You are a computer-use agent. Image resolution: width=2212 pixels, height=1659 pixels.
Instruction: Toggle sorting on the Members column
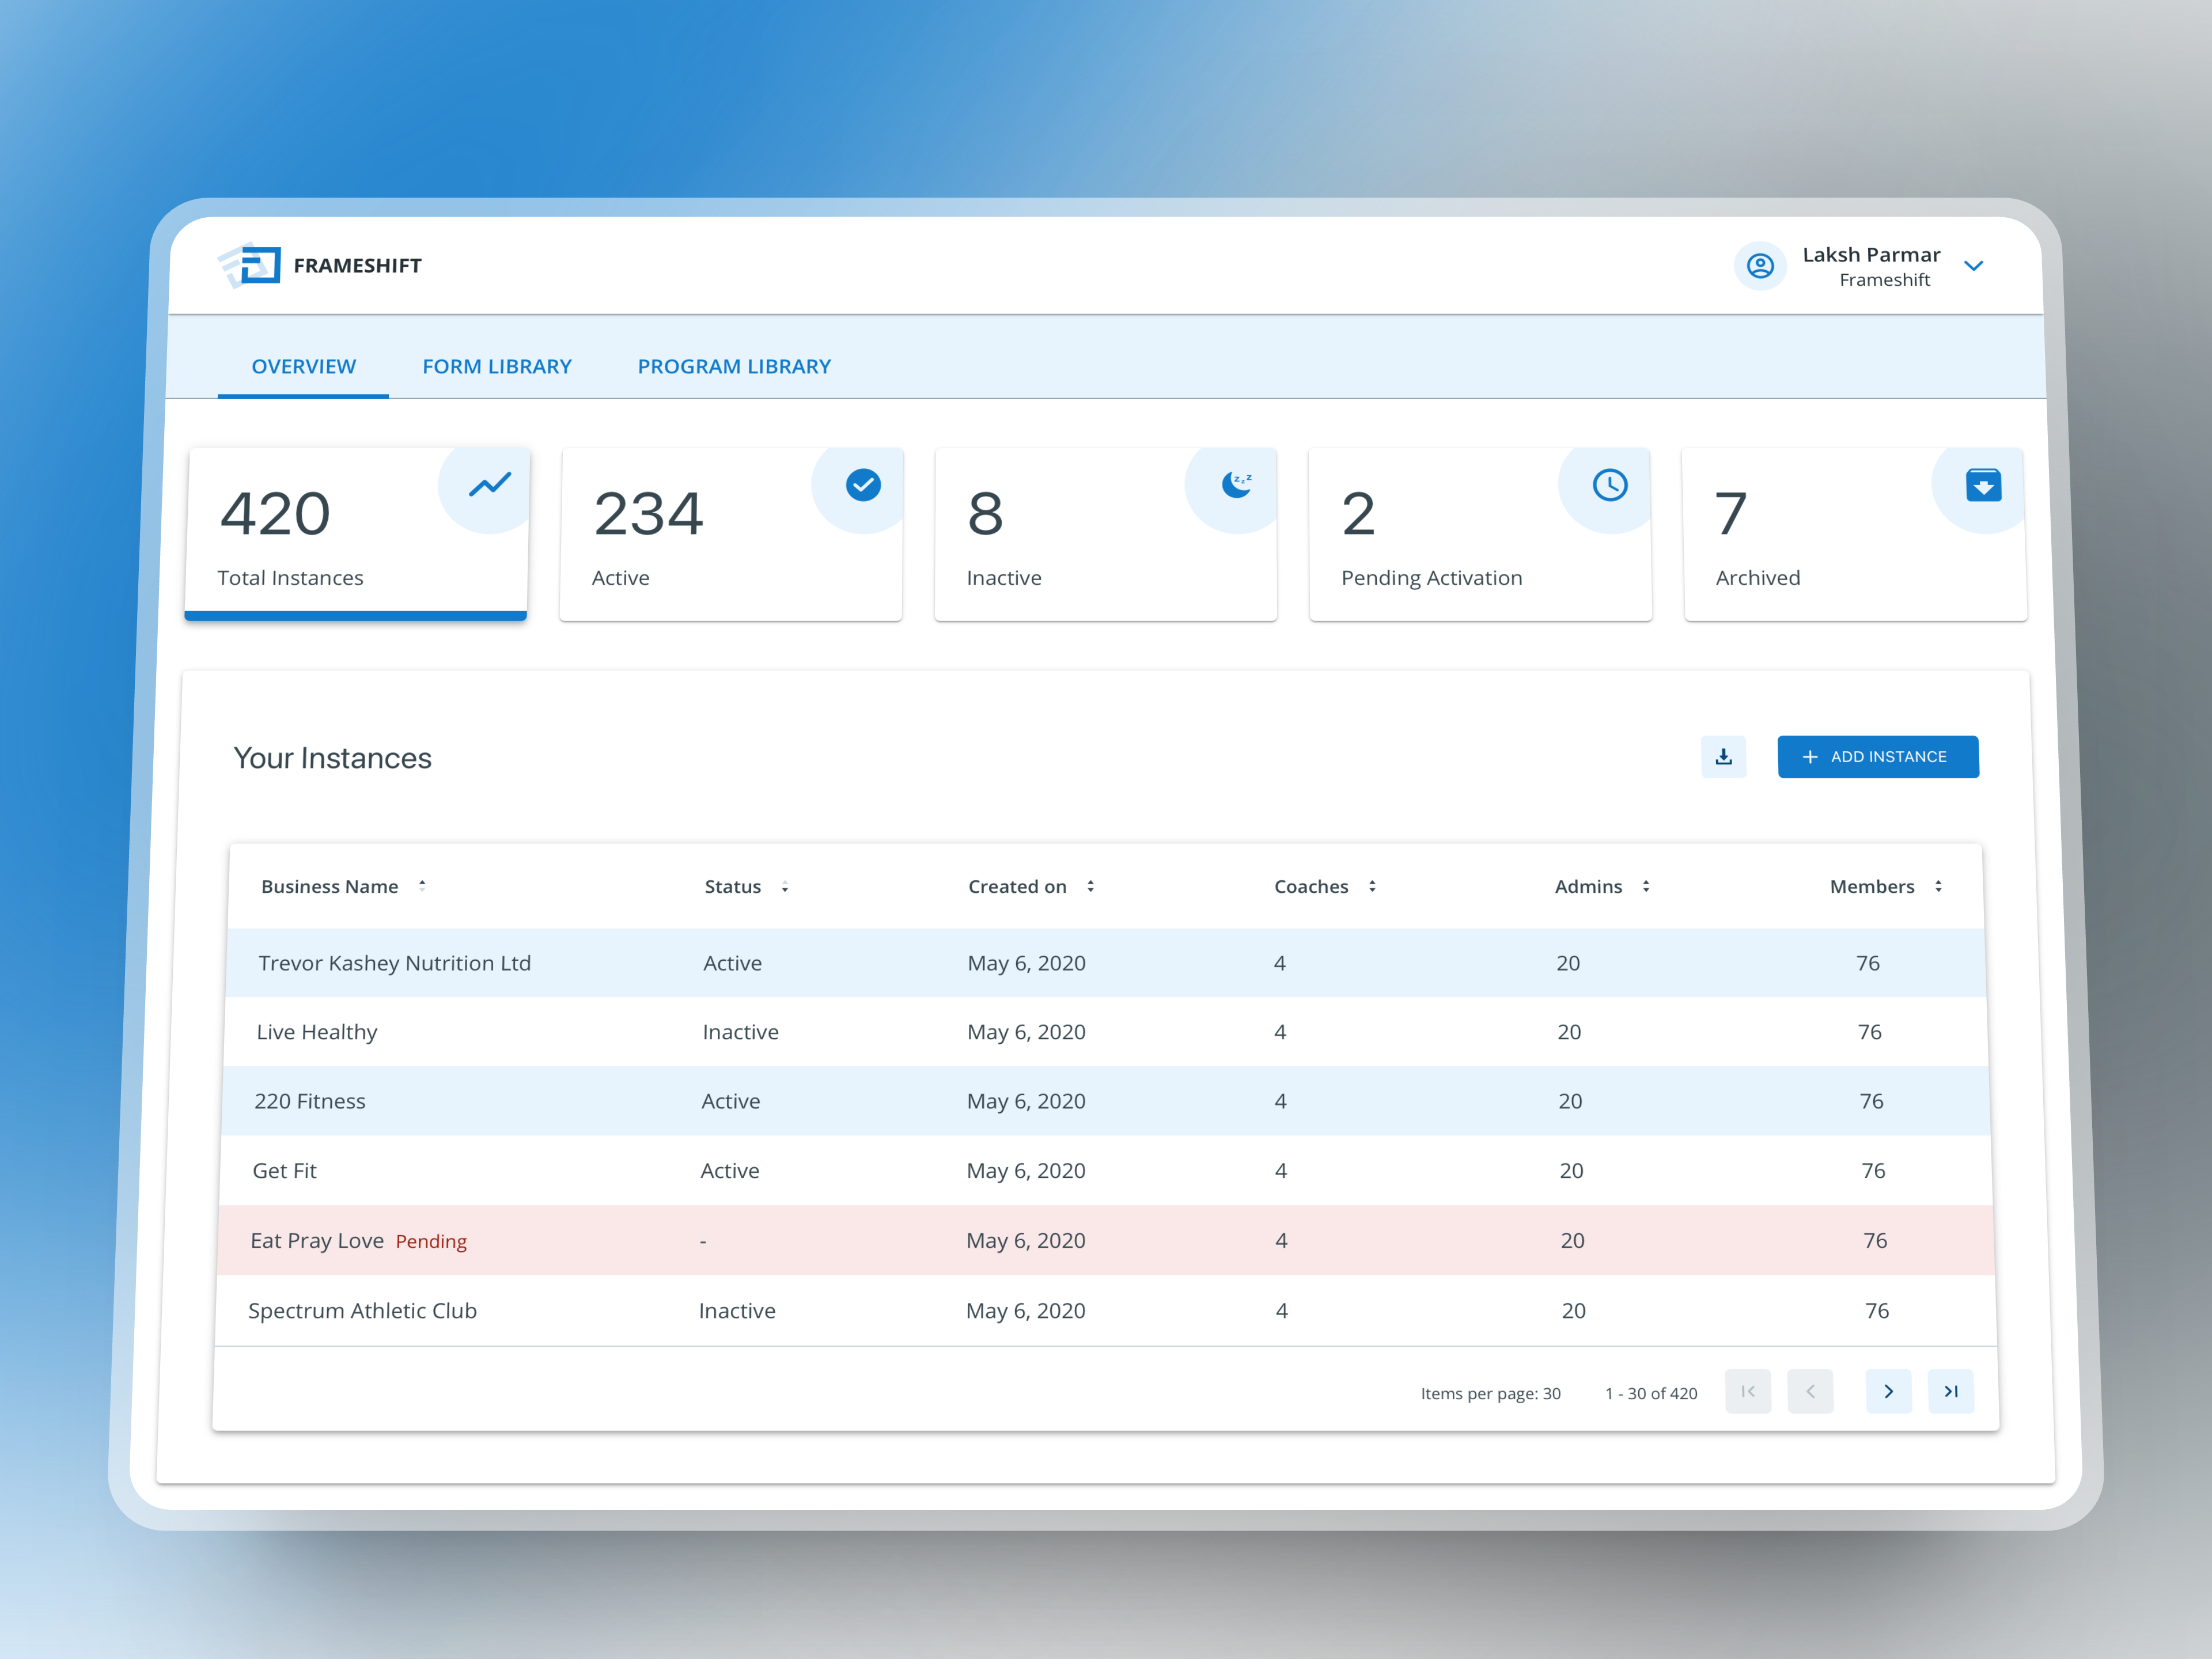[1938, 886]
